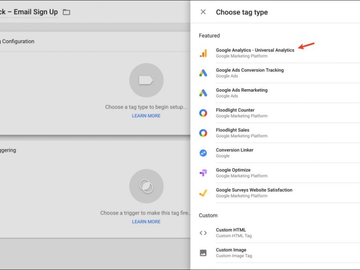This screenshot has height=270, width=360.
Task: Select Google Analytics - Universal Analytics tag type
Action: coord(255,50)
